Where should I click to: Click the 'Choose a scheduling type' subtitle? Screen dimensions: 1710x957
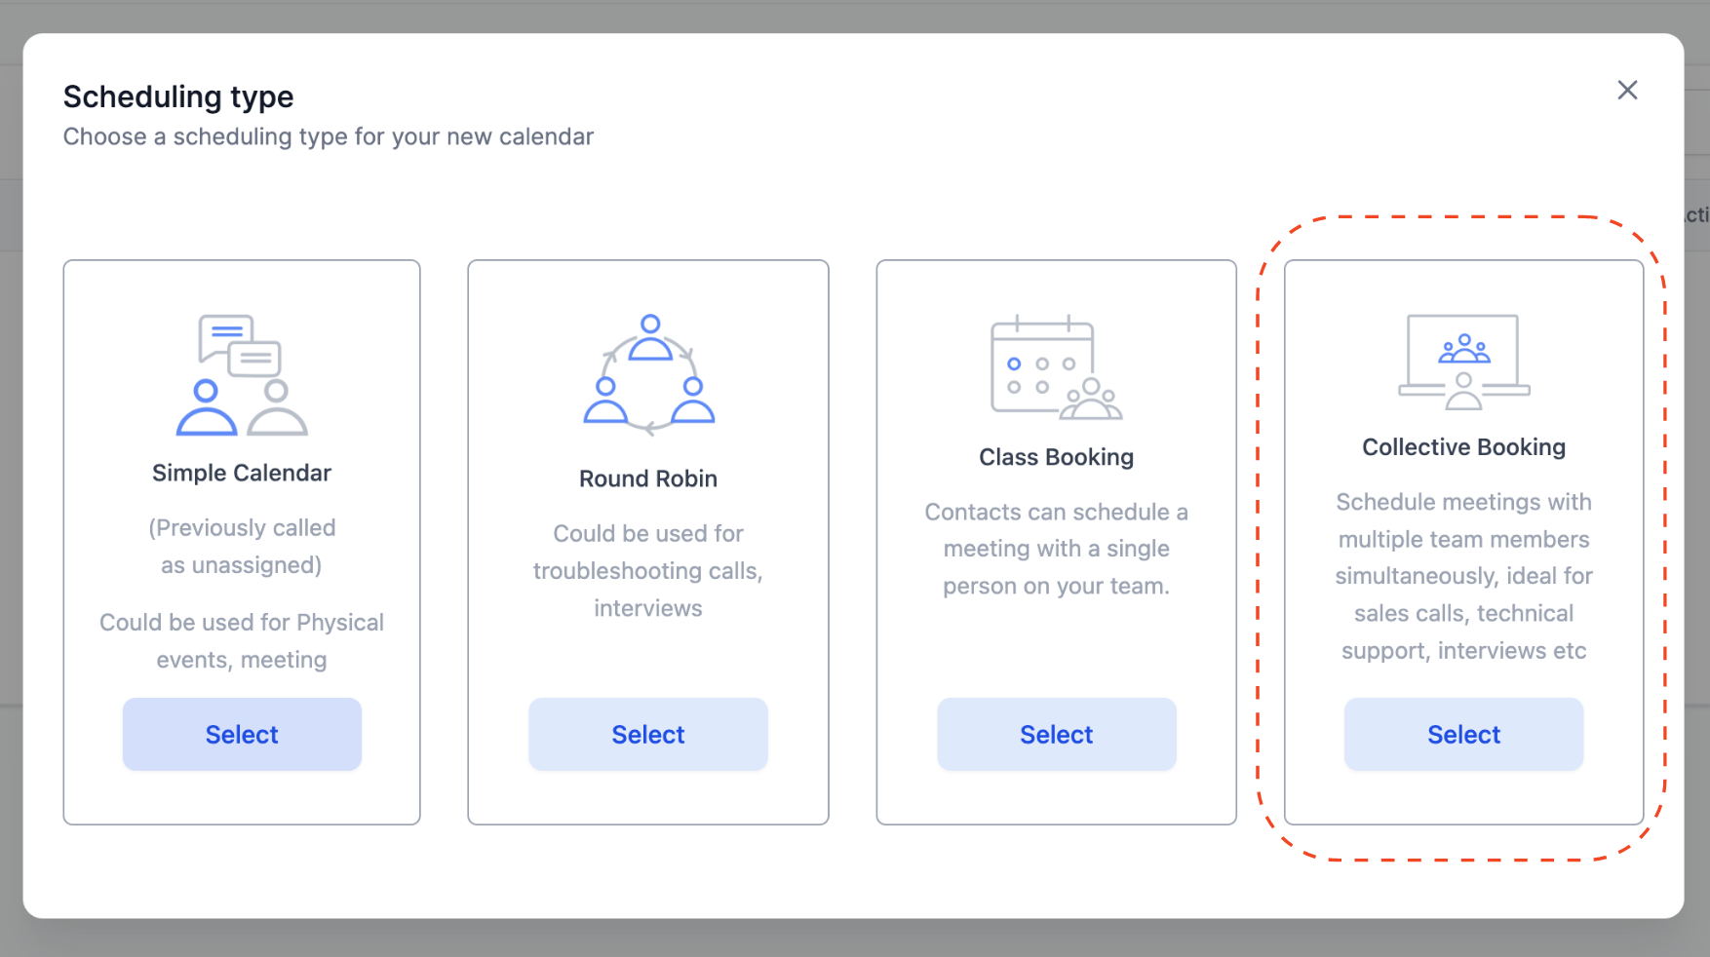pyautogui.click(x=329, y=136)
